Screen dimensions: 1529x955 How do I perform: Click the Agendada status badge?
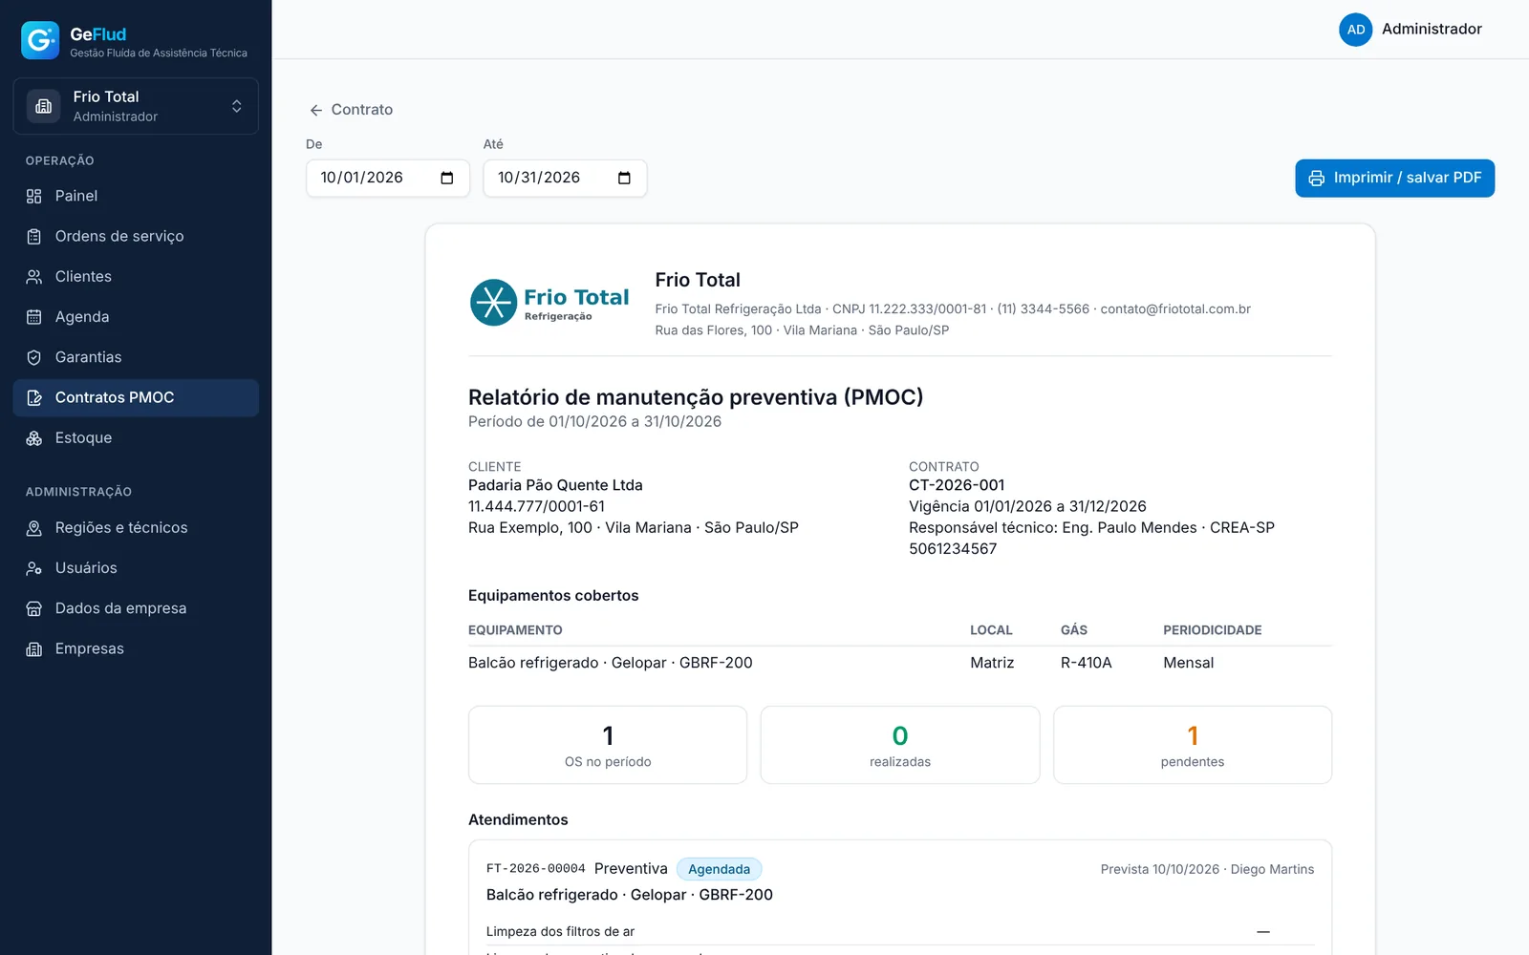click(x=719, y=869)
